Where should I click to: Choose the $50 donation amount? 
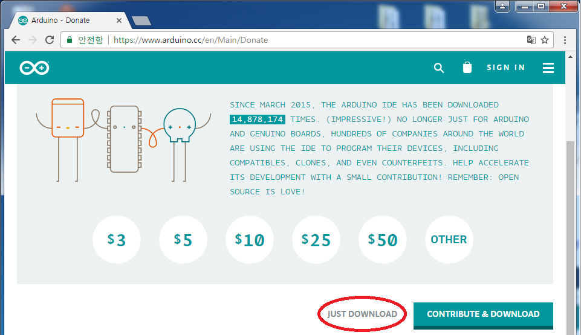(382, 240)
